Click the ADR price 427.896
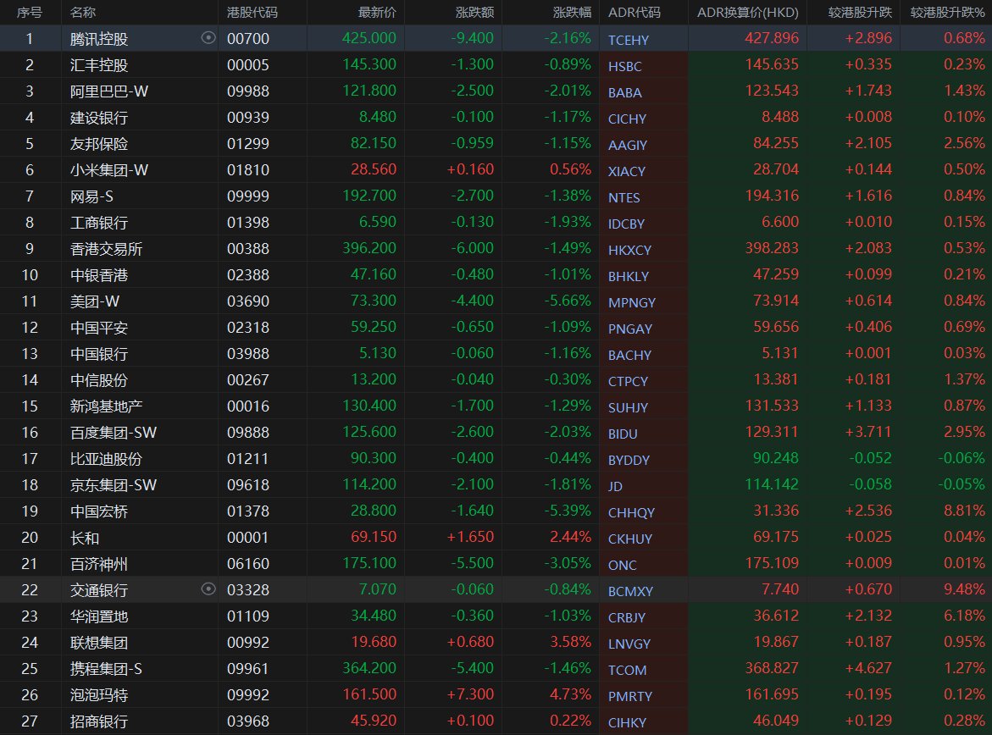 (772, 38)
